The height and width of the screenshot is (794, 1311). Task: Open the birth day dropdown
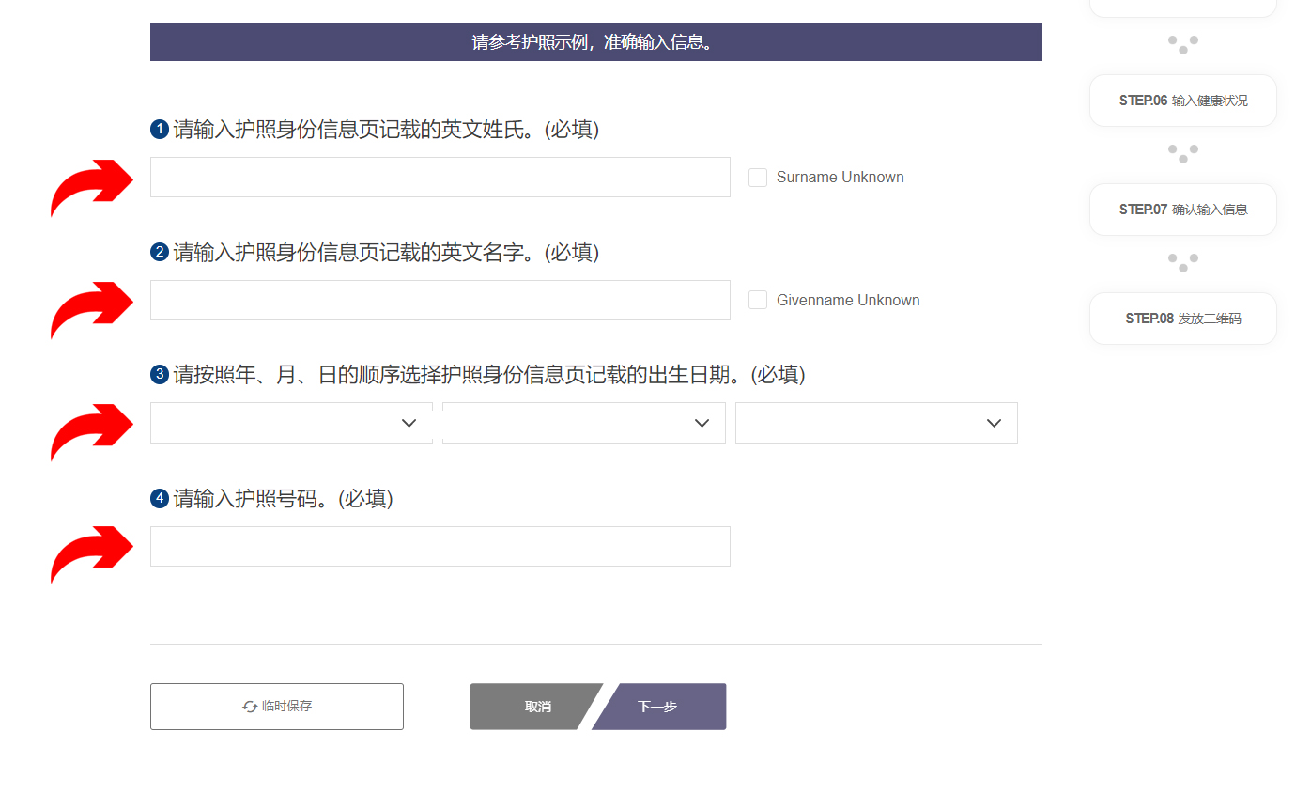click(876, 422)
